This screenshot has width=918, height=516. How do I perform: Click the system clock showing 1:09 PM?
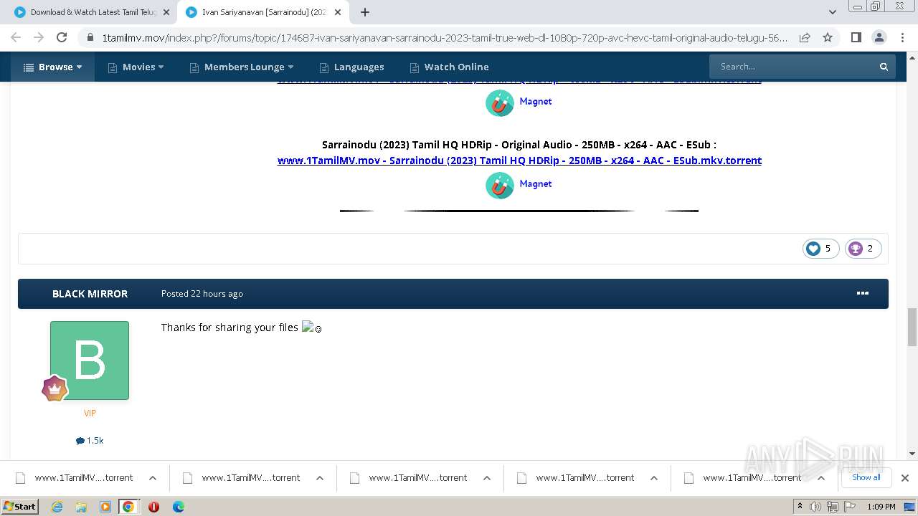pyautogui.click(x=881, y=507)
